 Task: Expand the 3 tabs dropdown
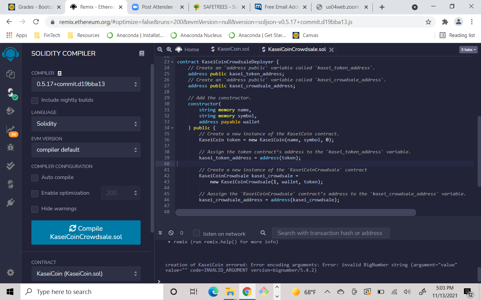click(468, 50)
